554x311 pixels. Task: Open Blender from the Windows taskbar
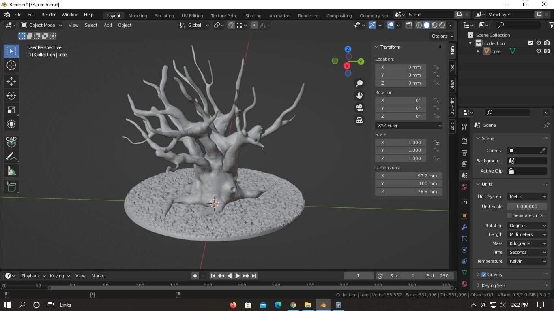(323, 305)
